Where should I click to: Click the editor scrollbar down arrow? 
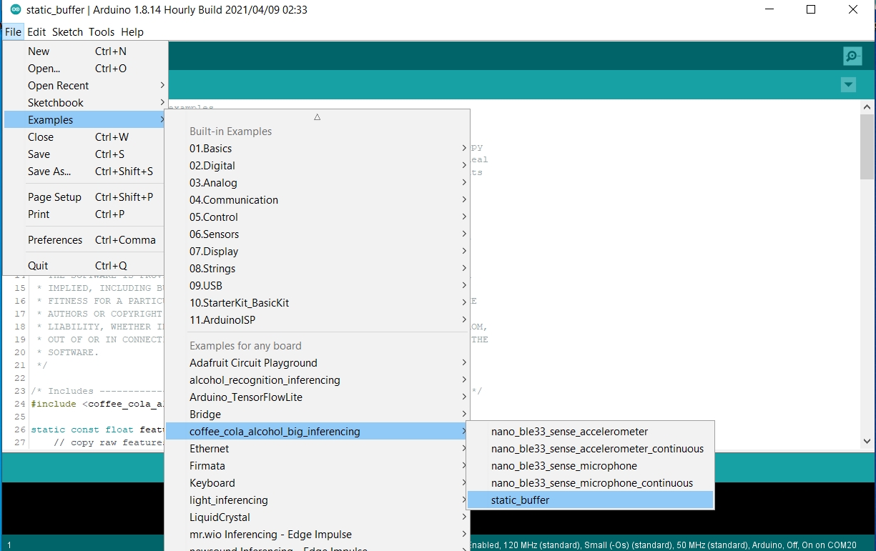867,442
